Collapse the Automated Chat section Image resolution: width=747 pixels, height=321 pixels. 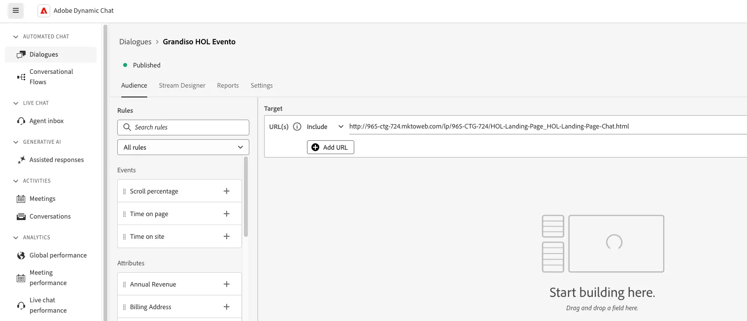(16, 36)
